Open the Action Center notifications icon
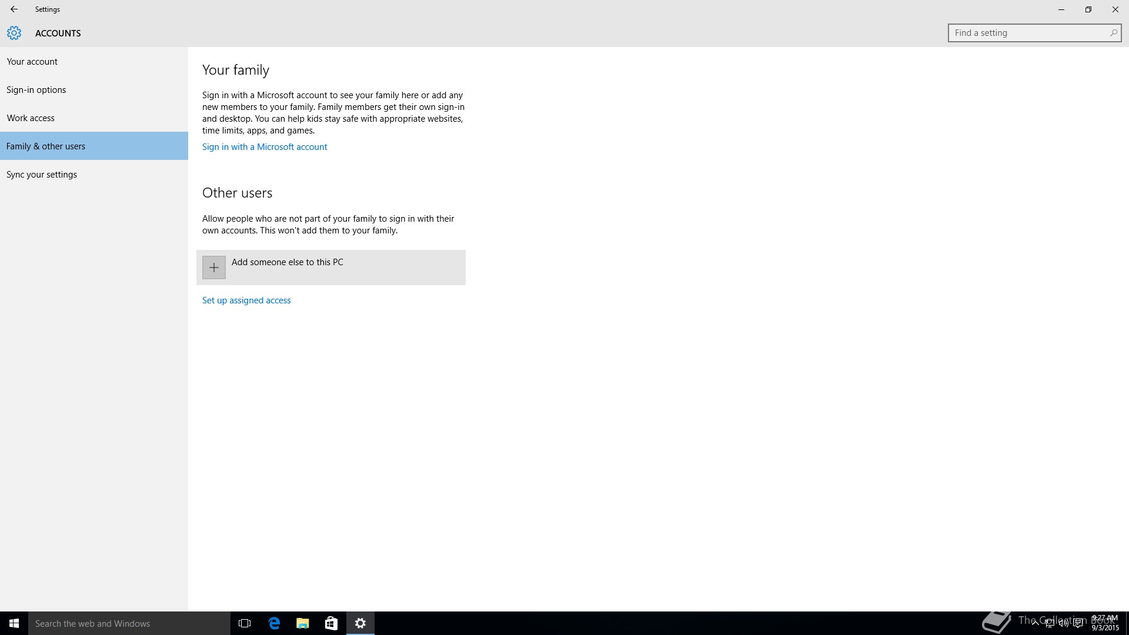1129x635 pixels. [1078, 624]
